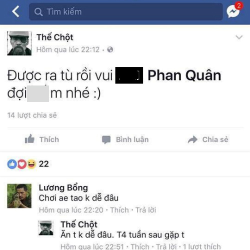Open Thế Chột's post profile picture
This screenshot has width=250, height=250.
[19, 43]
